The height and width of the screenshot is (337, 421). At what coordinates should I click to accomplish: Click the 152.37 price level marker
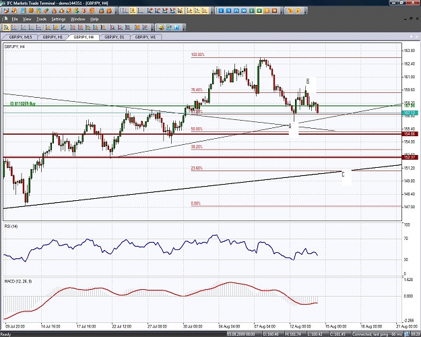tap(410, 158)
